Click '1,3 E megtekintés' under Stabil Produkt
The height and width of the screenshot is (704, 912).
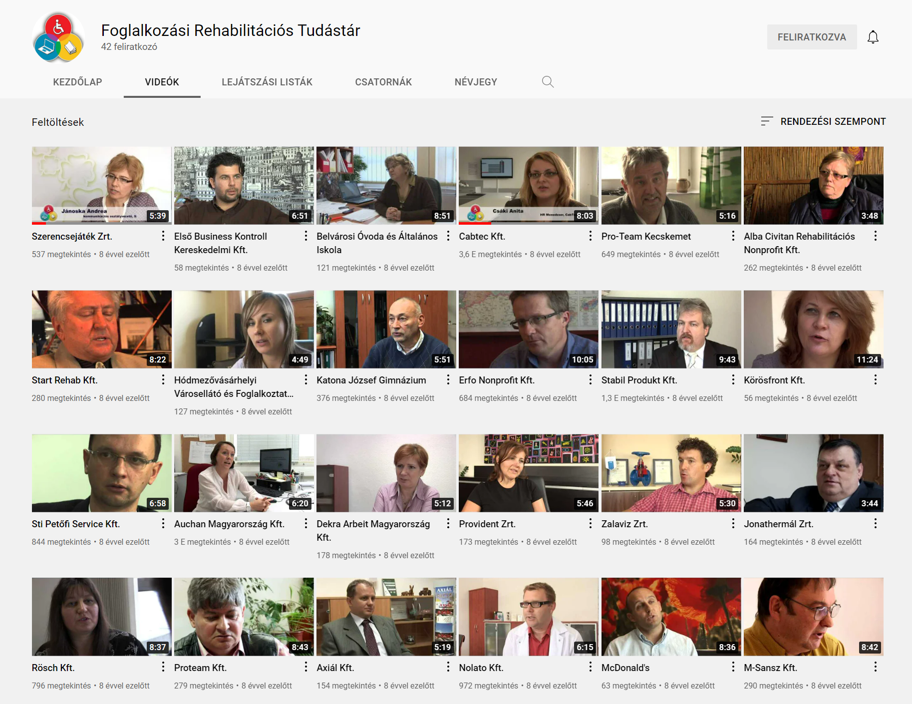[633, 398]
